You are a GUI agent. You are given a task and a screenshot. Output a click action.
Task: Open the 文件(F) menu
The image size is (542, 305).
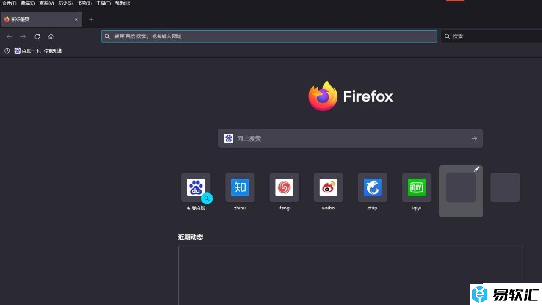(9, 3)
